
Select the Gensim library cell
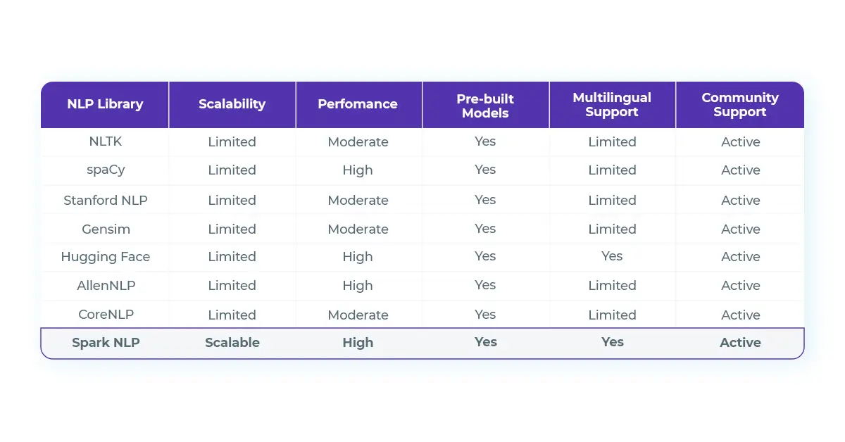105,229
